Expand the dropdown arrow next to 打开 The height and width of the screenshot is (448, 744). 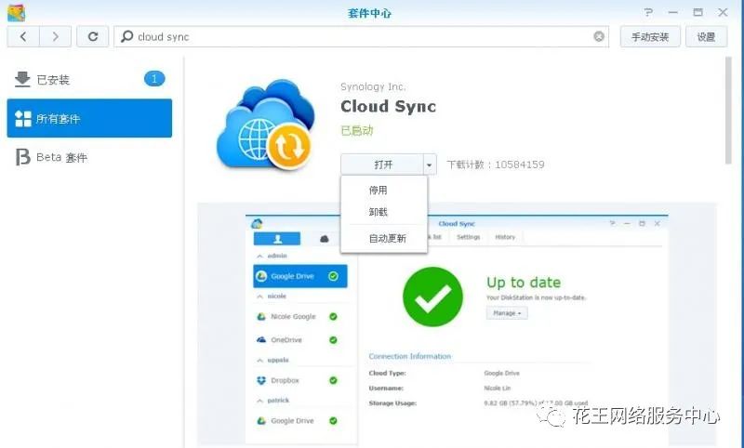click(x=430, y=165)
